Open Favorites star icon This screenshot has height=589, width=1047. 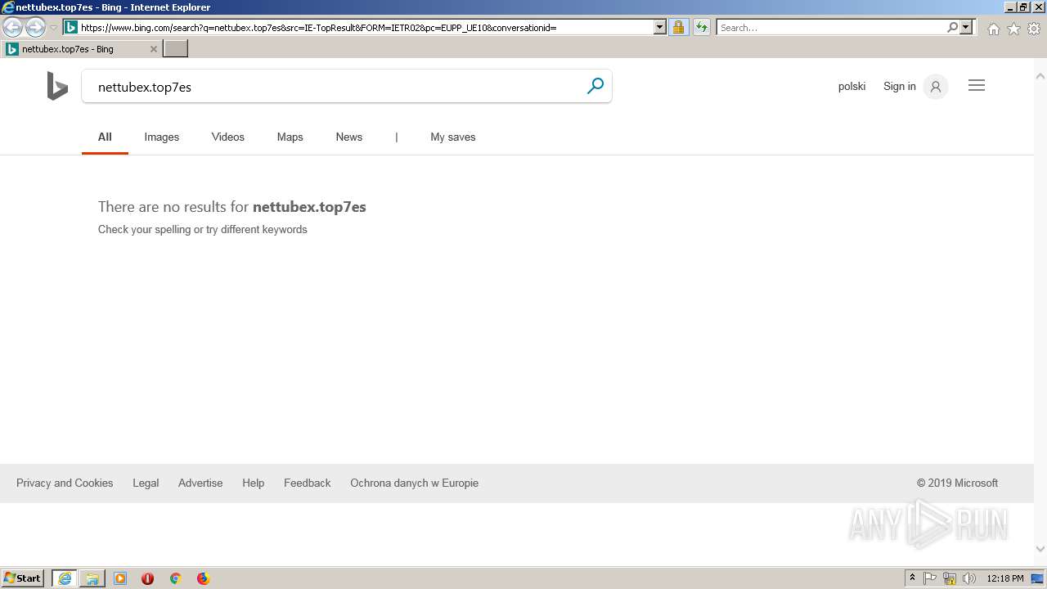pyautogui.click(x=1013, y=29)
